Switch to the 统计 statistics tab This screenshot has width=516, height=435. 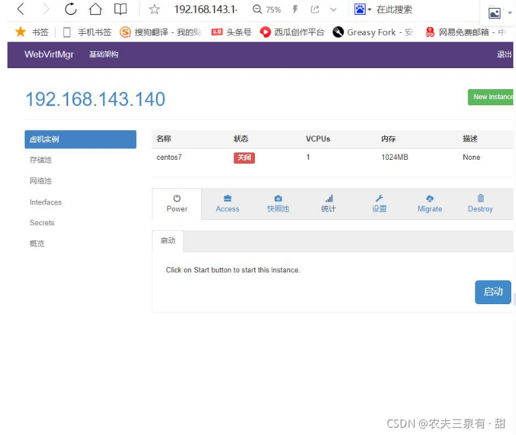328,204
